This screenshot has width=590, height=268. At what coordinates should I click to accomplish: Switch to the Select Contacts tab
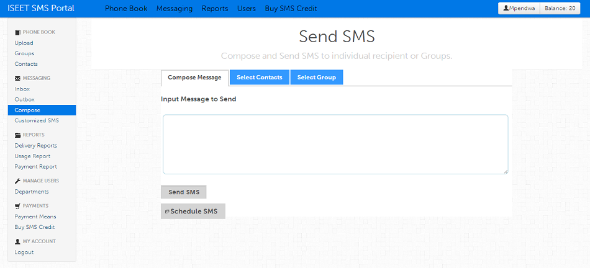coord(259,78)
